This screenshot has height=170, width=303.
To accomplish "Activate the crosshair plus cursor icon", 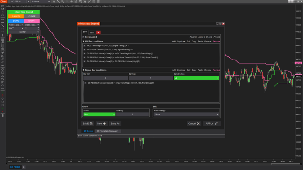I will (x=71, y=1).
